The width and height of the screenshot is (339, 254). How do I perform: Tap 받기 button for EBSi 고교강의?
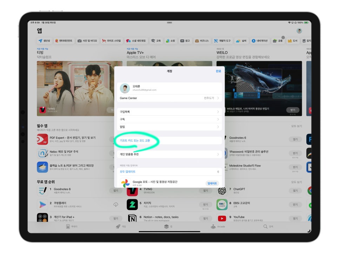tap(295, 204)
